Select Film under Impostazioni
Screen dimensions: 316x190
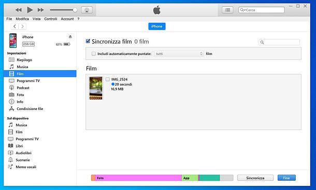pyautogui.click(x=40, y=74)
